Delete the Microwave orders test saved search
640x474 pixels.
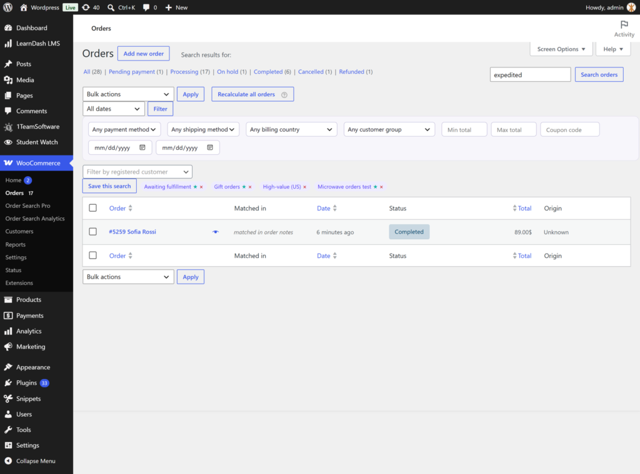pos(382,187)
